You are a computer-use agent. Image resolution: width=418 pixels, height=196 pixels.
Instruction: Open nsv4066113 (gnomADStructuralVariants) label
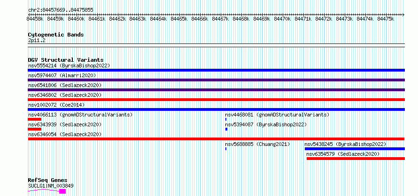click(x=80, y=115)
